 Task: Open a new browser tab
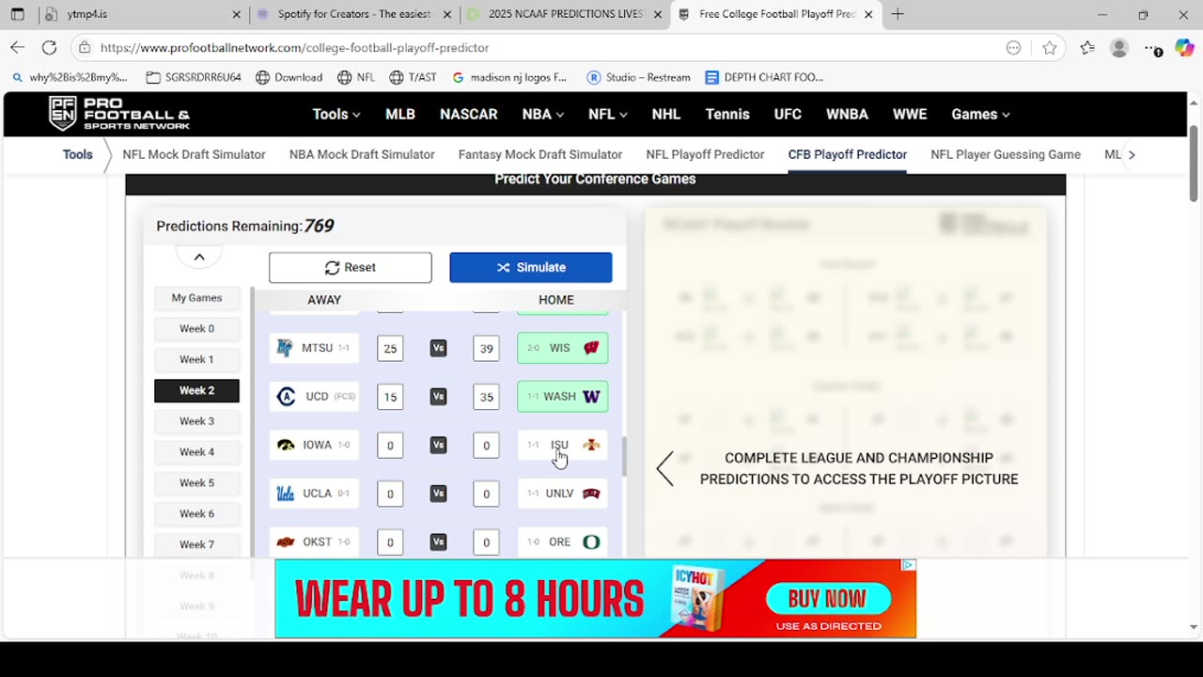click(x=898, y=14)
